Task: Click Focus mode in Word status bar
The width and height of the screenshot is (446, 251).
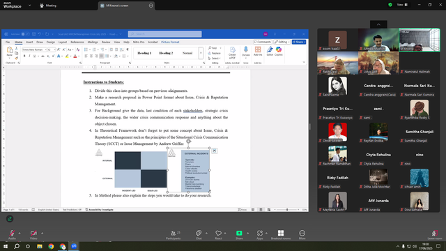Action: (243, 210)
